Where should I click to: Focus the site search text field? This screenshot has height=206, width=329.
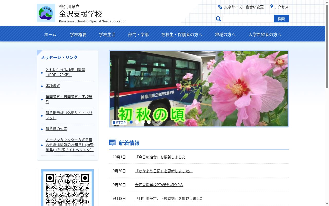point(248,19)
